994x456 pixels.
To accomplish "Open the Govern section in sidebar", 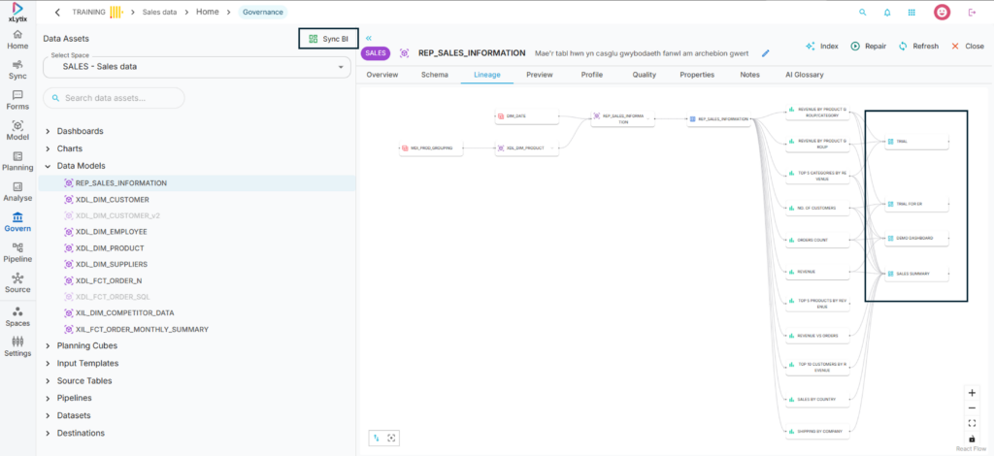I will 17,222.
